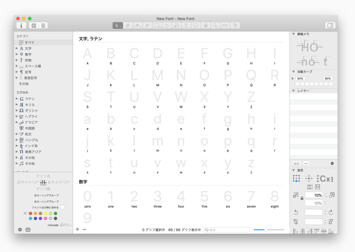
Task: Select the glyph cell named seven
Action: (251, 199)
